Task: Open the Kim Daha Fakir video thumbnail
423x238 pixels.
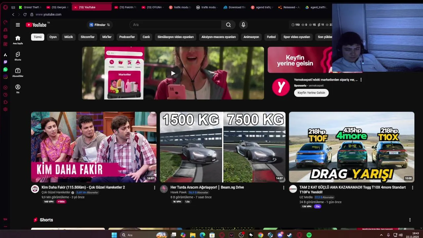Action: pos(94,147)
